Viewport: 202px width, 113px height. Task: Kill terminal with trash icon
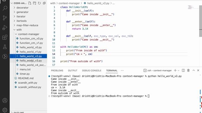click(x=188, y=70)
